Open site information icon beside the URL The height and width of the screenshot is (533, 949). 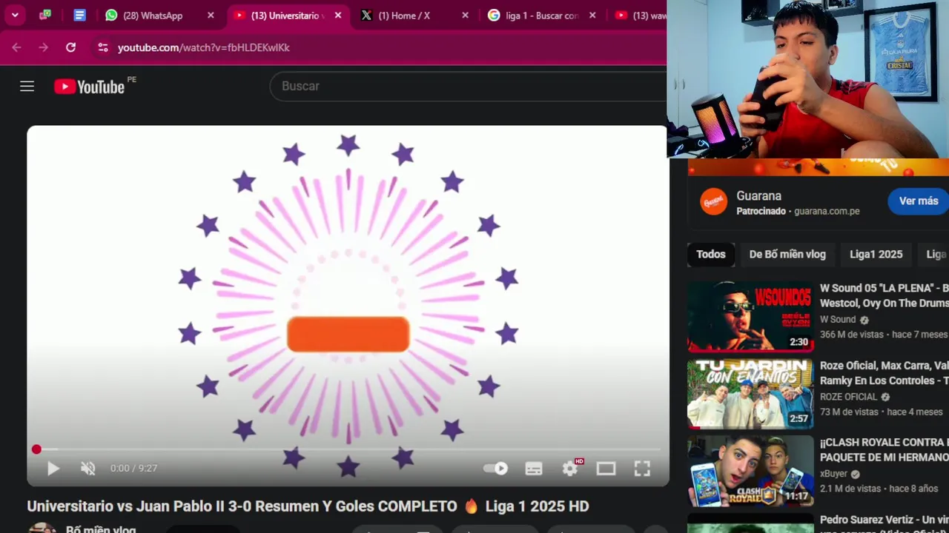point(102,47)
